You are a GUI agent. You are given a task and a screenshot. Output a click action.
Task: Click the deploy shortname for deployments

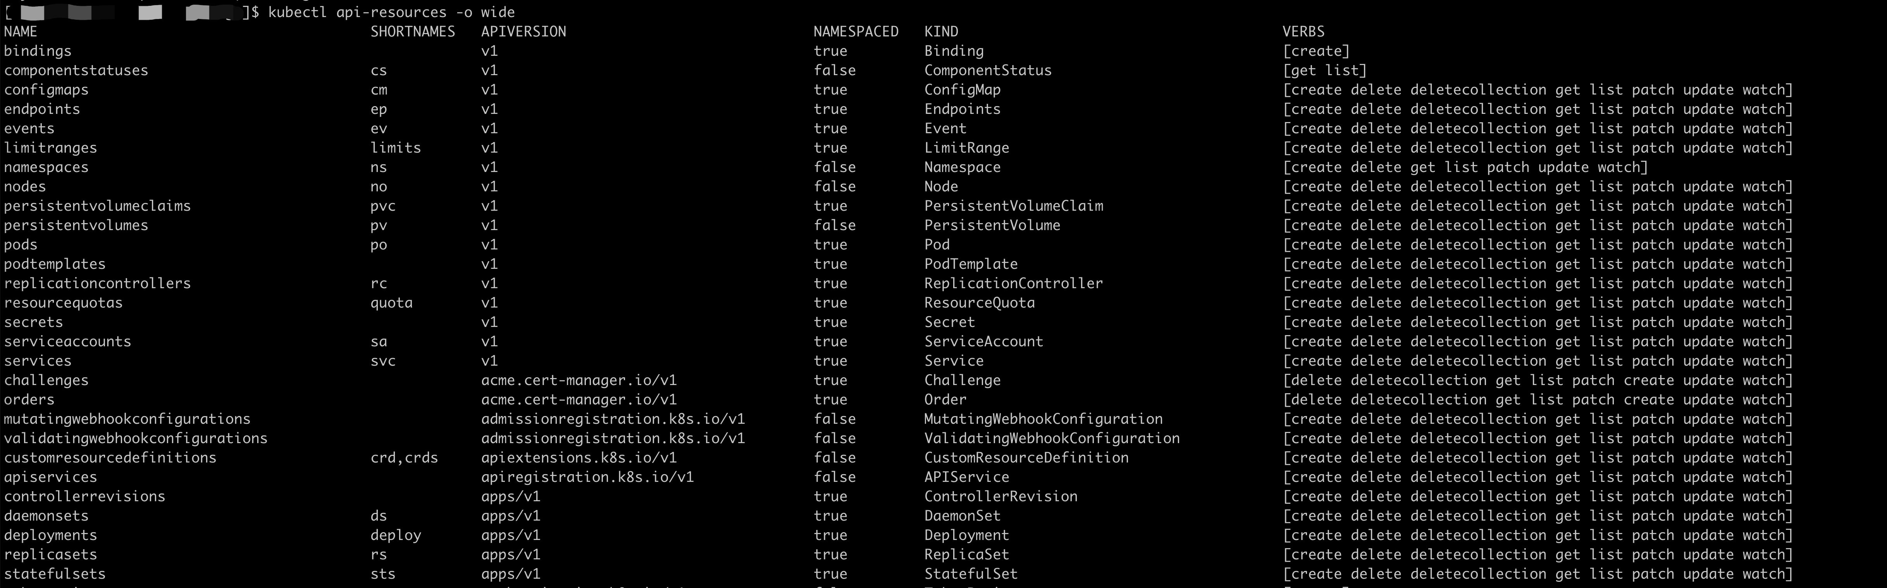[396, 535]
